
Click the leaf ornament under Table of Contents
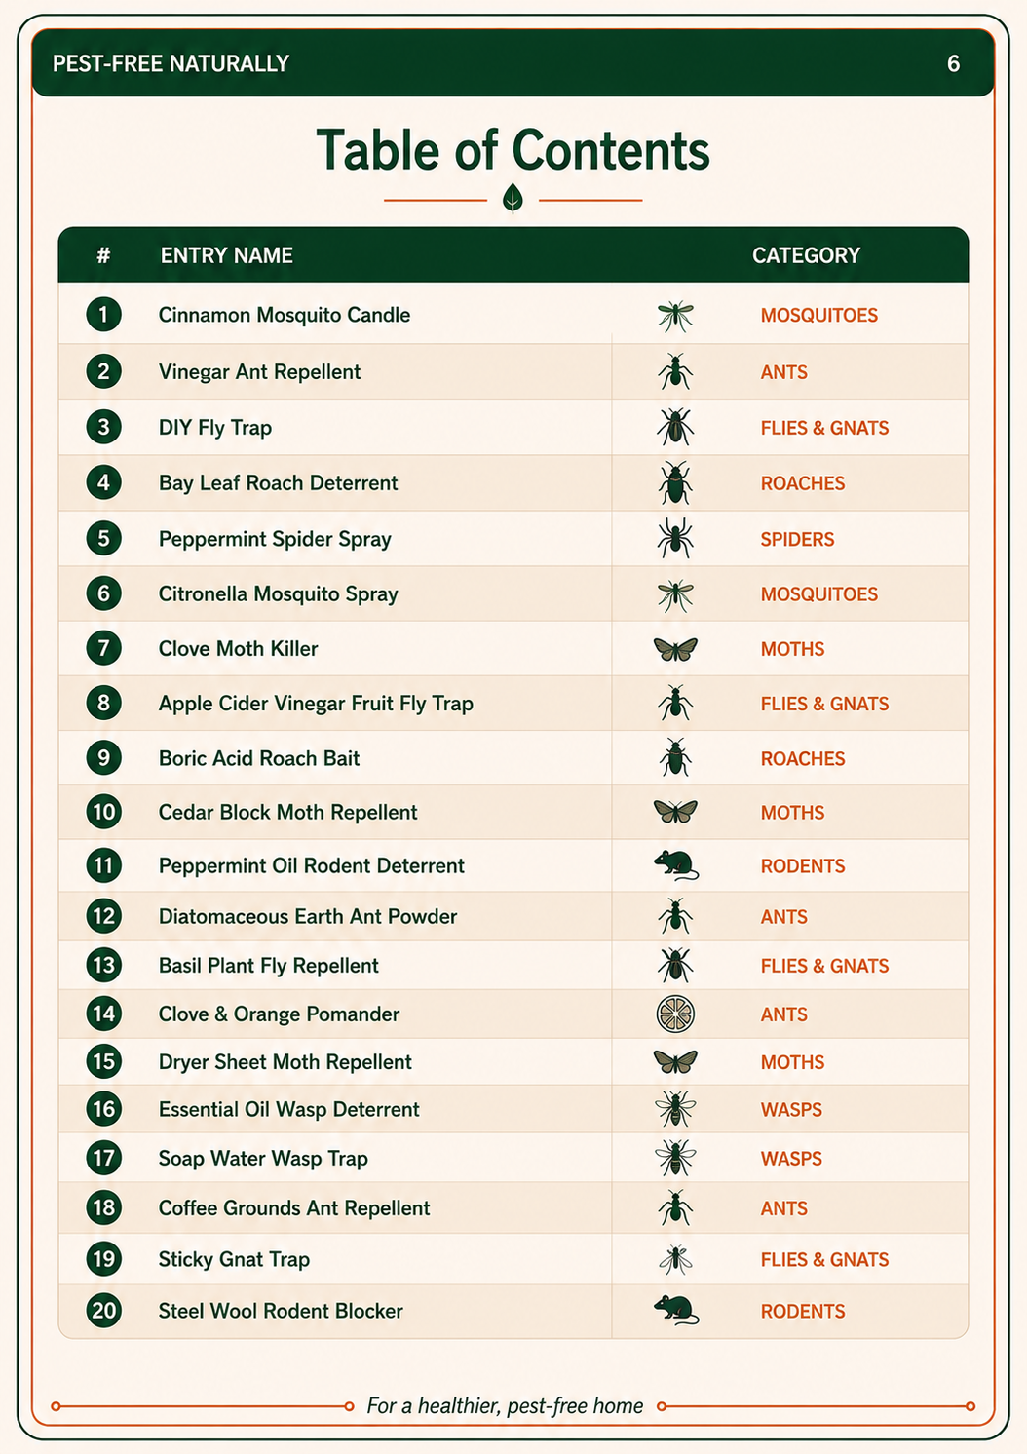(x=513, y=199)
